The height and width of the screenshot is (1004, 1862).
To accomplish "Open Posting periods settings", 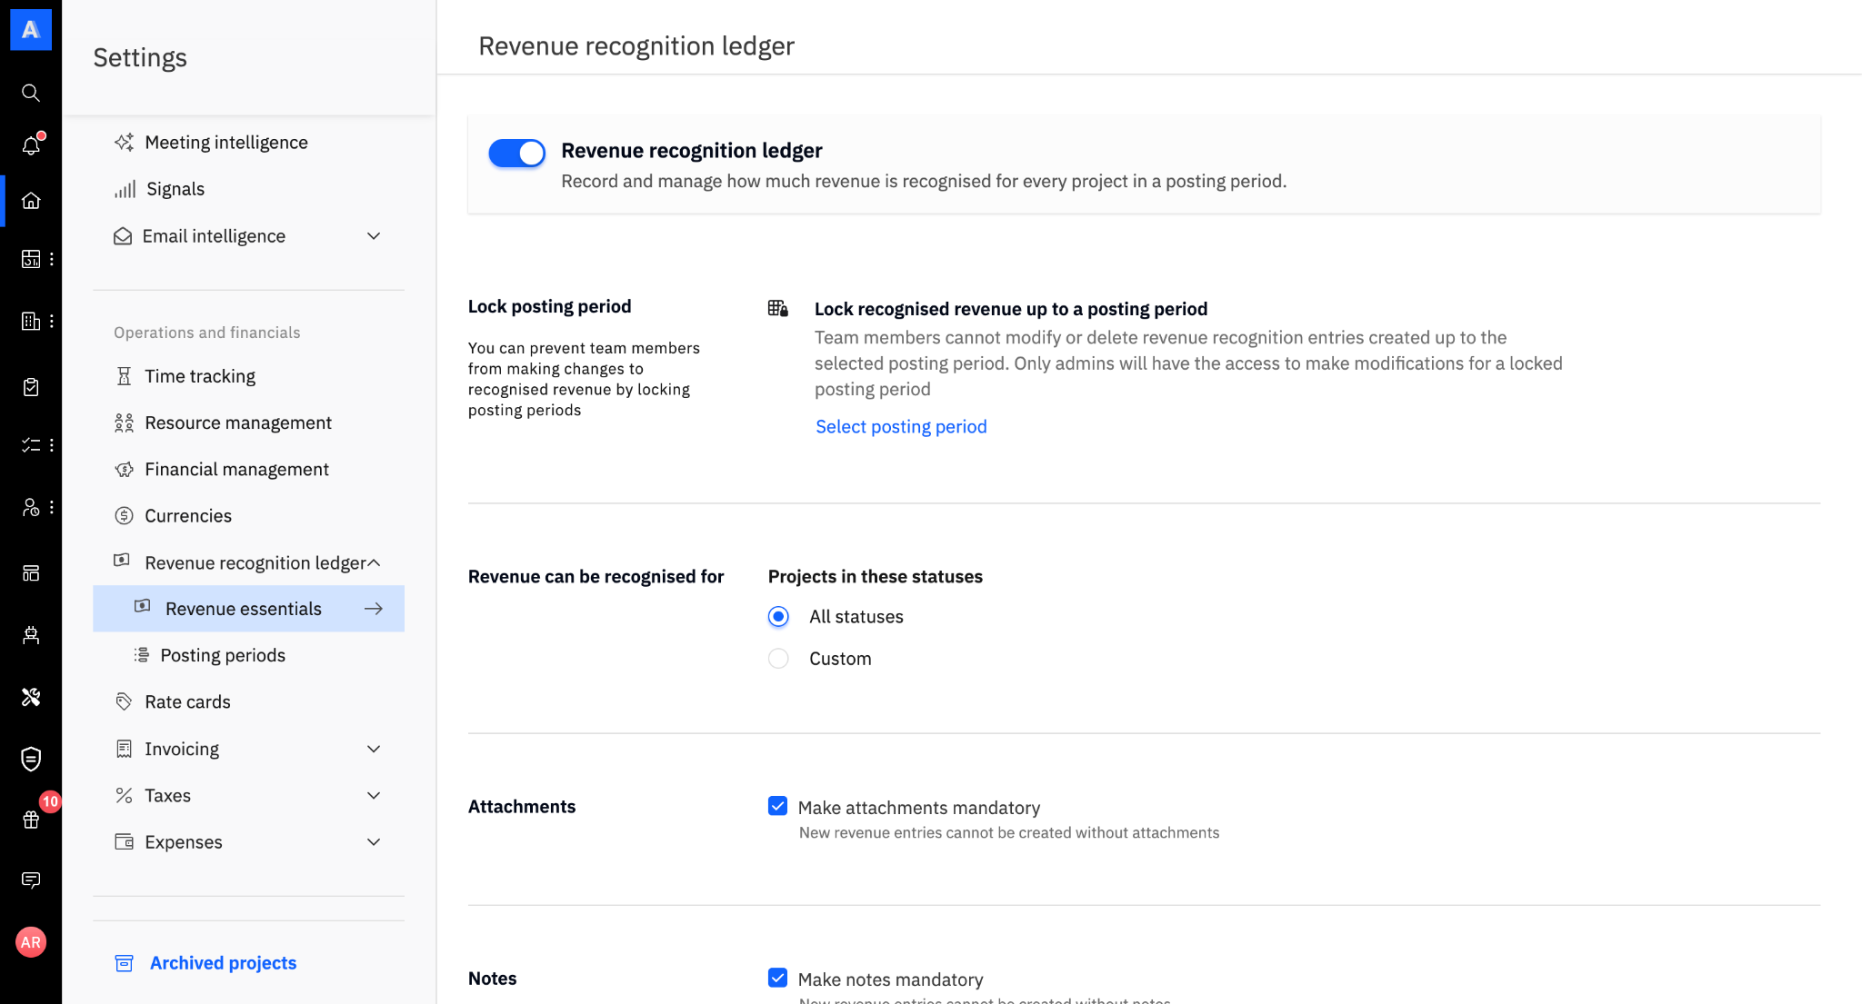I will coord(223,656).
